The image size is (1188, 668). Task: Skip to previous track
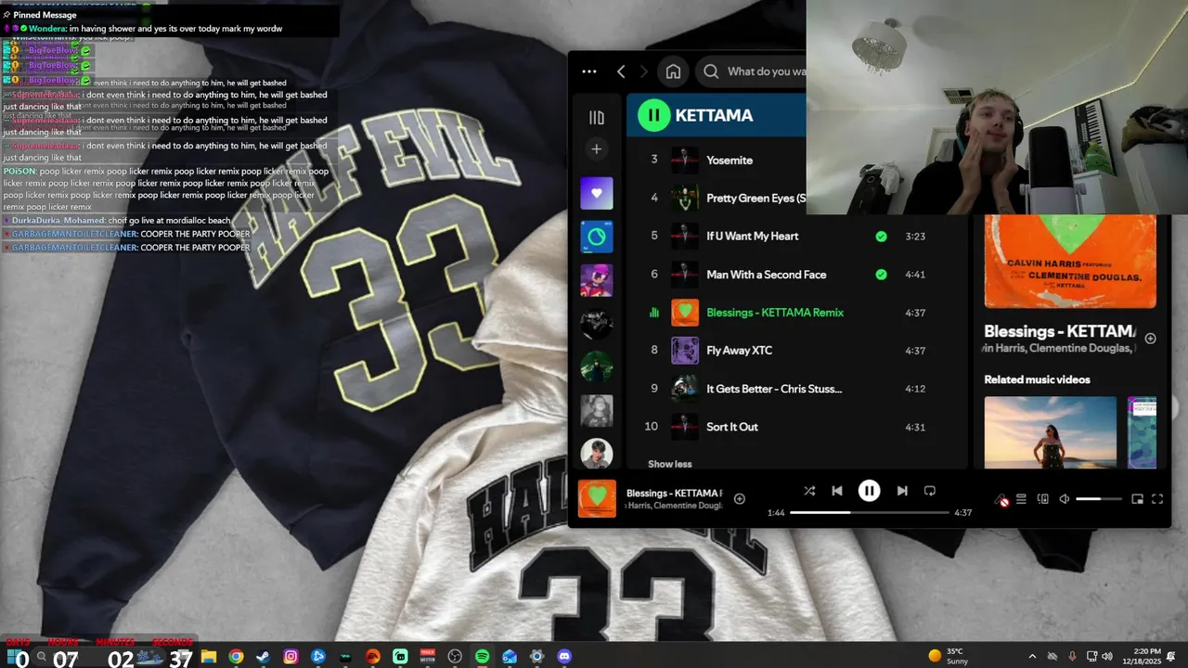point(837,491)
